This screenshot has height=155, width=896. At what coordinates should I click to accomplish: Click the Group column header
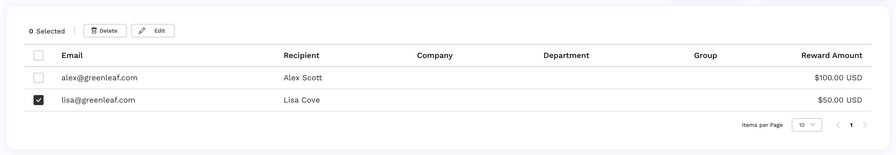click(706, 55)
